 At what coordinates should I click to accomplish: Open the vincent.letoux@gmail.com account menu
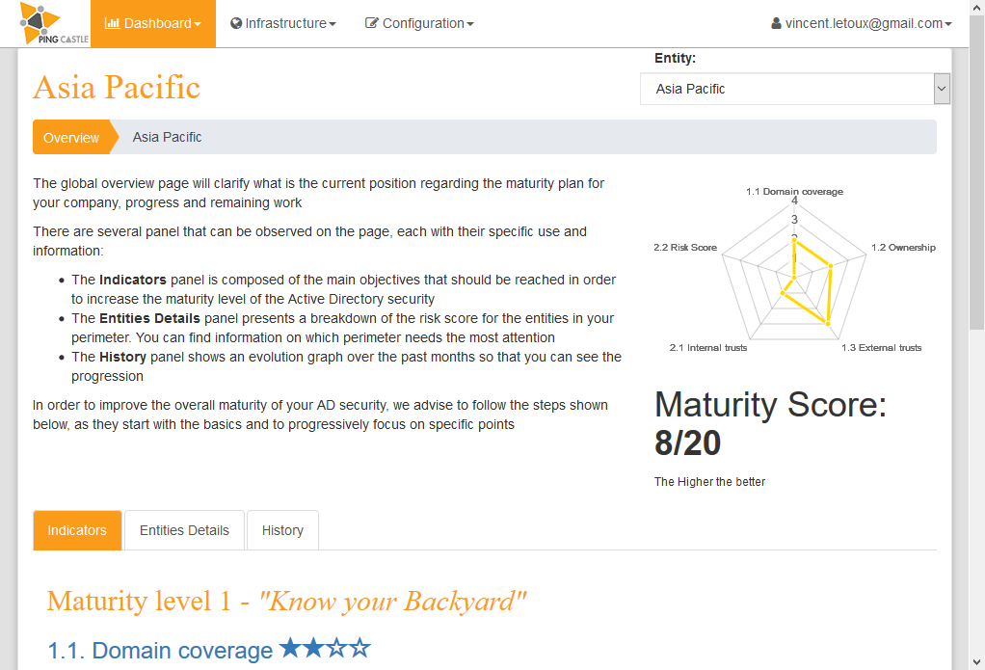point(862,23)
